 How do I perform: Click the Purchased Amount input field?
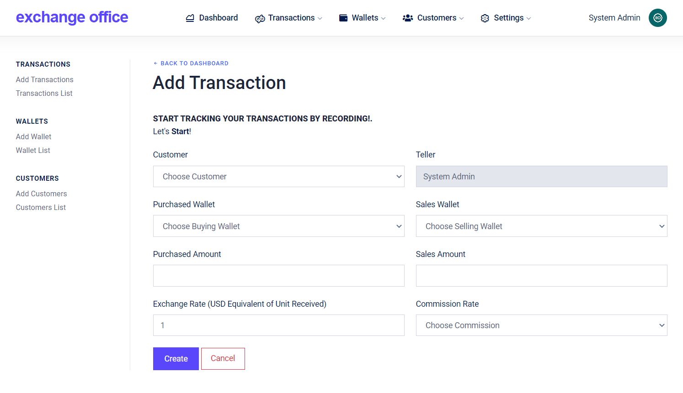(x=279, y=276)
